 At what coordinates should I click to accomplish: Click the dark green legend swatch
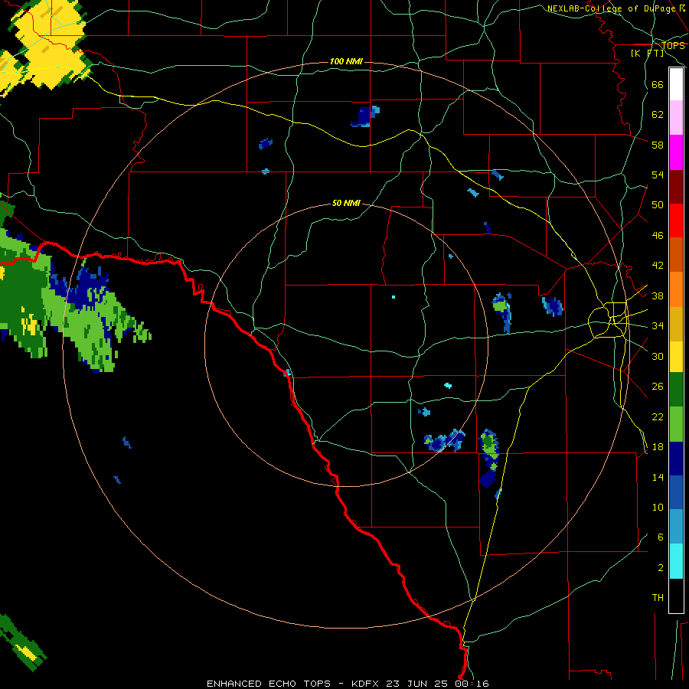tap(676, 390)
